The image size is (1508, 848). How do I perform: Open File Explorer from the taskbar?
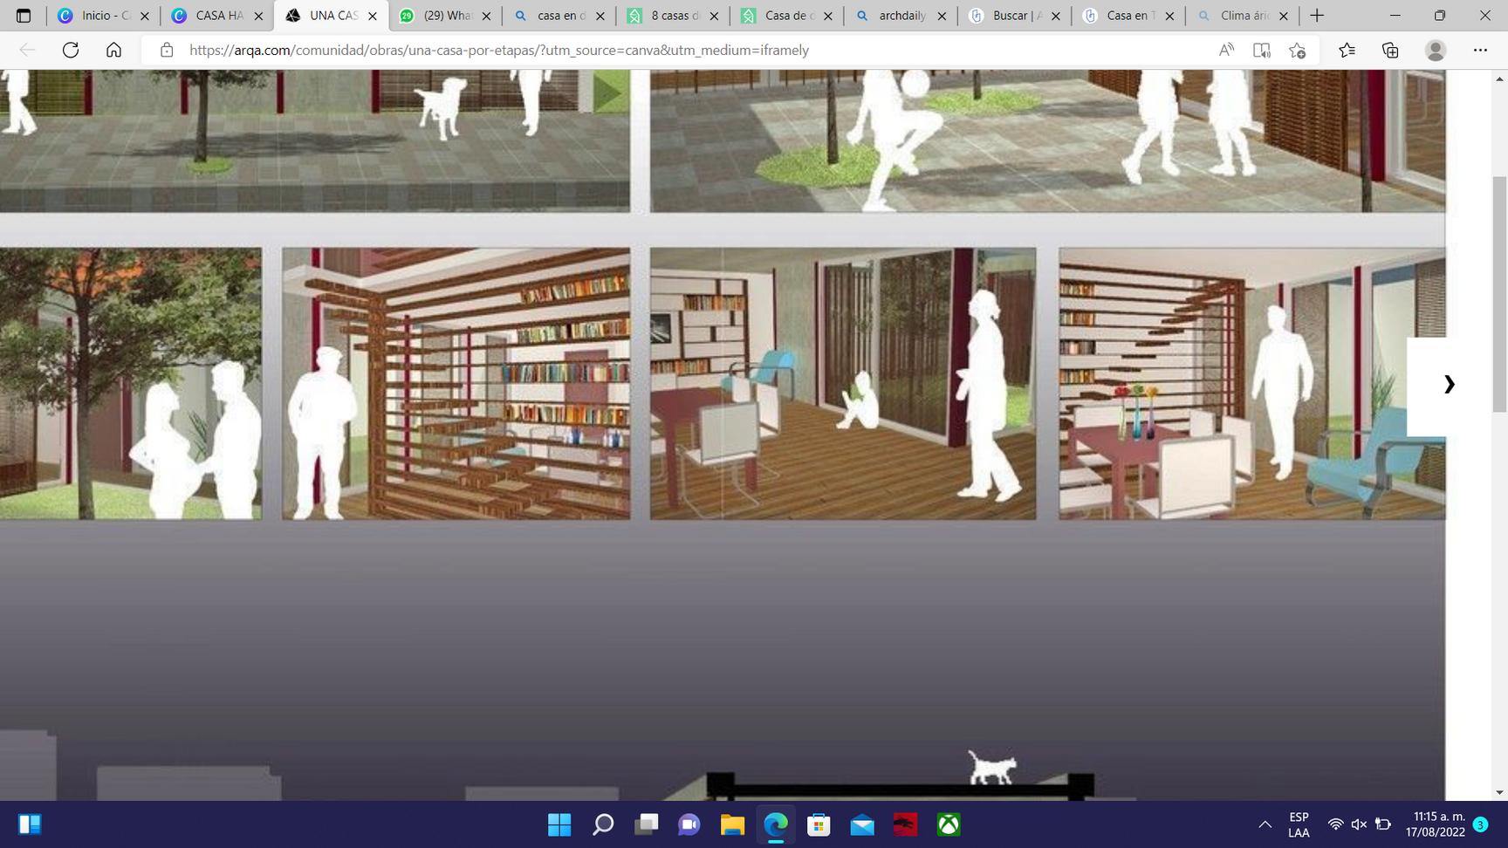(732, 824)
